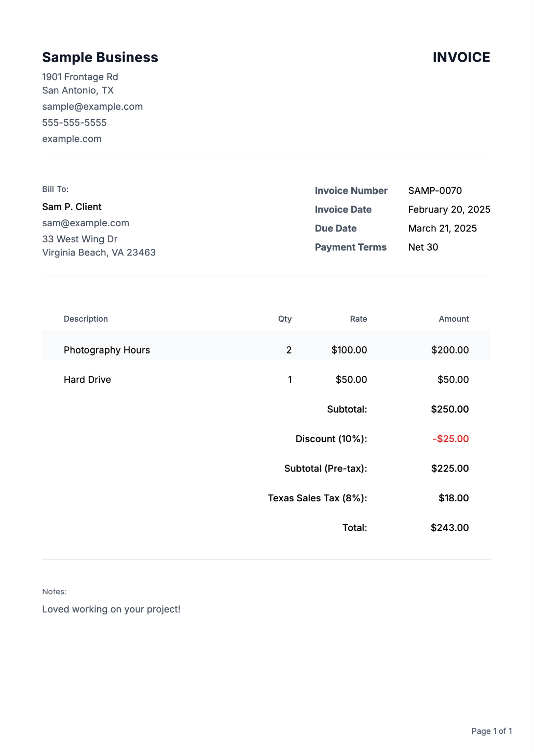Click the Texas Sales Tax (8%) label
This screenshot has height=752, width=533.
(x=317, y=498)
